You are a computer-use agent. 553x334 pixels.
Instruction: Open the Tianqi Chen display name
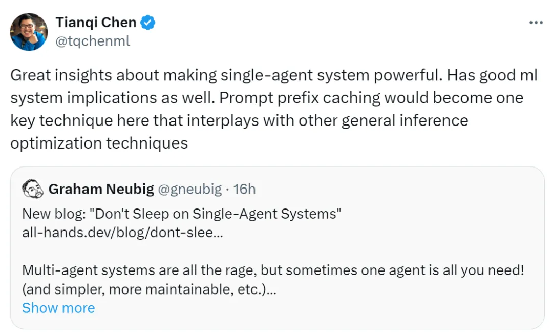point(96,23)
